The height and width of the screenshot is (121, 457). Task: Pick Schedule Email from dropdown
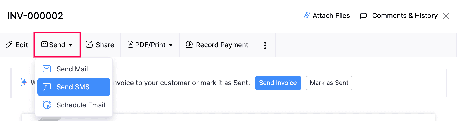(81, 105)
